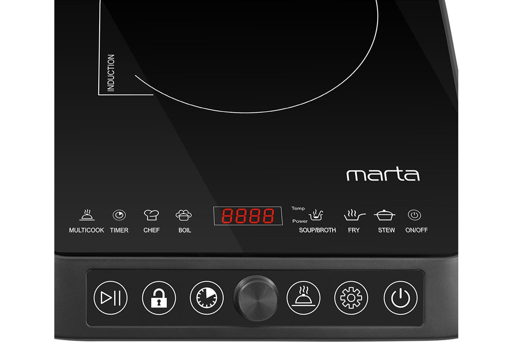The width and height of the screenshot is (513, 342).
Task: Select the Multicook cloche indicator icon
Action: (87, 215)
